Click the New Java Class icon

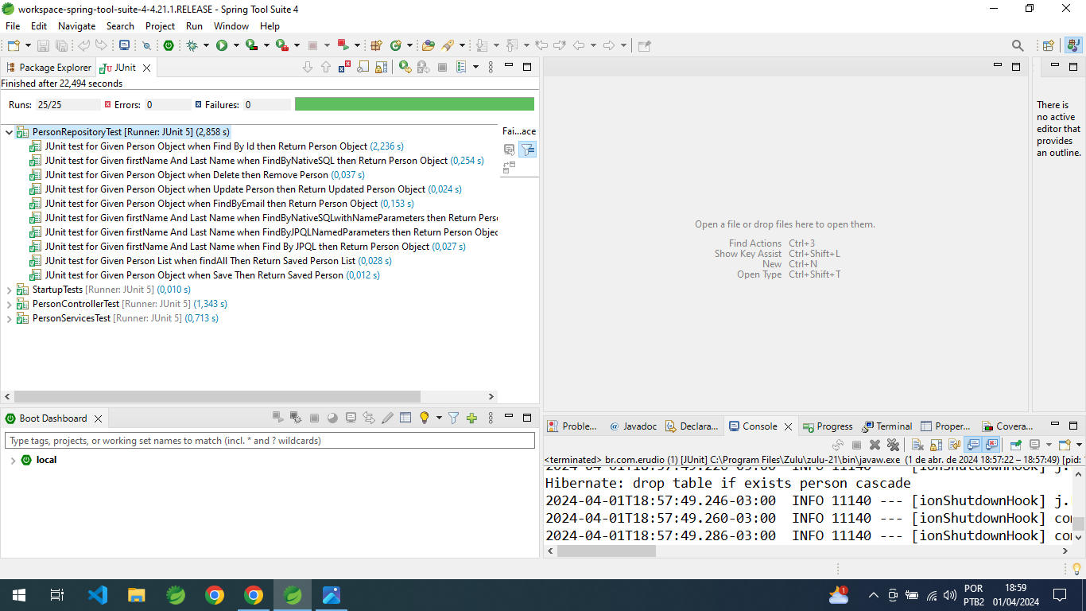click(395, 45)
